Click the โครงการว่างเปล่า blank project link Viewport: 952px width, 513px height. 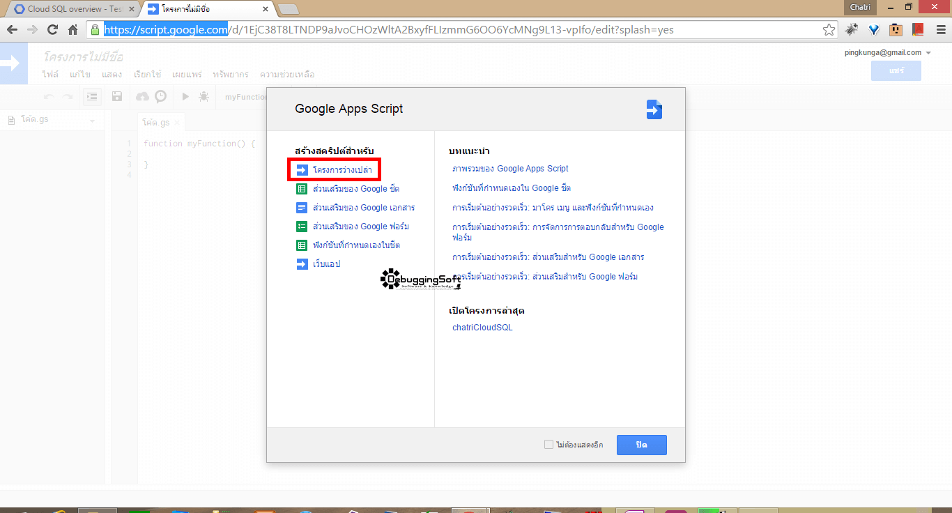[x=342, y=170]
